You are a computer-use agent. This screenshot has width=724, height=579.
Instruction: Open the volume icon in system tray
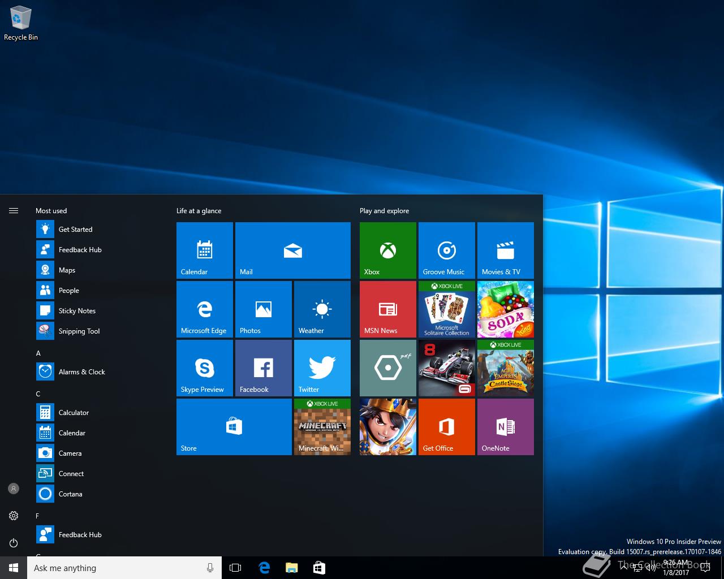[650, 568]
